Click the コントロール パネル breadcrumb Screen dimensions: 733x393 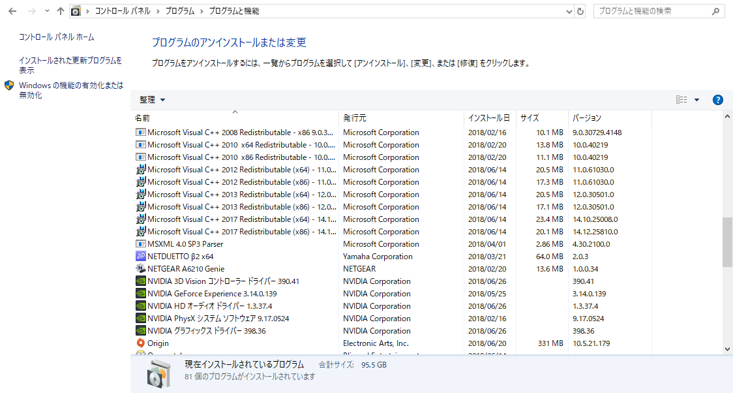(123, 11)
